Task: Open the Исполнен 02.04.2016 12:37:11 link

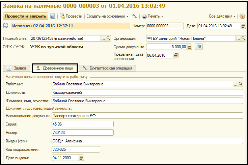Action: [x=43, y=26]
